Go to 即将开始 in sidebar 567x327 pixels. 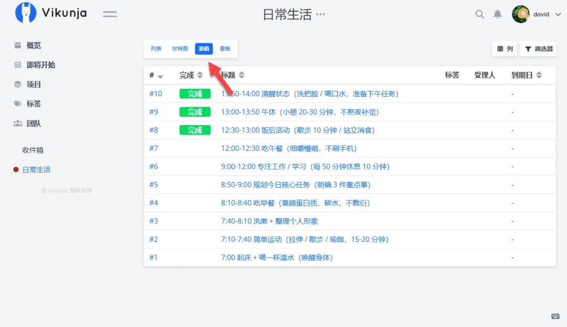(x=40, y=65)
